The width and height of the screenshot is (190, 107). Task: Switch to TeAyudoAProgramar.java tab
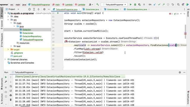pyautogui.click(x=66, y=9)
